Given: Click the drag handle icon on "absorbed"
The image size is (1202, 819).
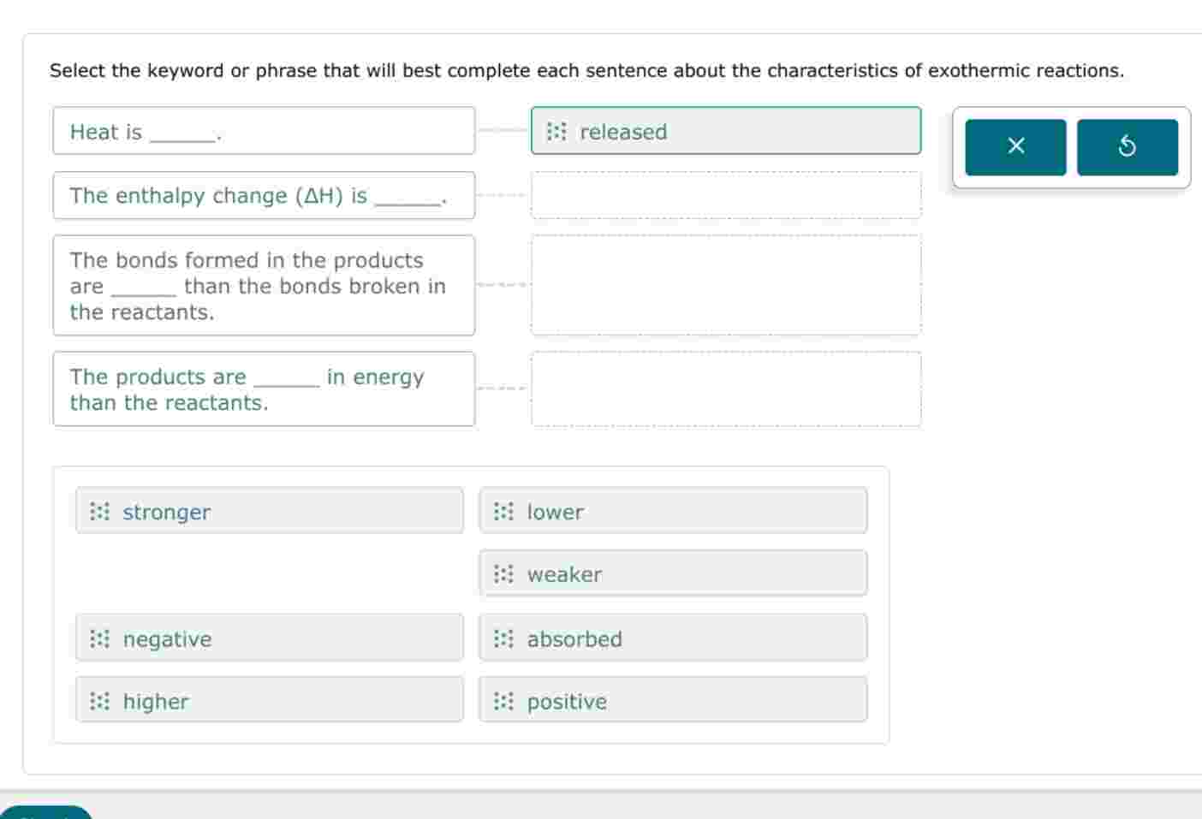Looking at the screenshot, I should (x=503, y=638).
